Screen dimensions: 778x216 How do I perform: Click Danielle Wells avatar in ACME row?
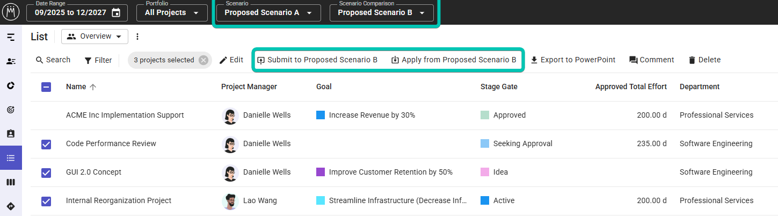(x=230, y=116)
